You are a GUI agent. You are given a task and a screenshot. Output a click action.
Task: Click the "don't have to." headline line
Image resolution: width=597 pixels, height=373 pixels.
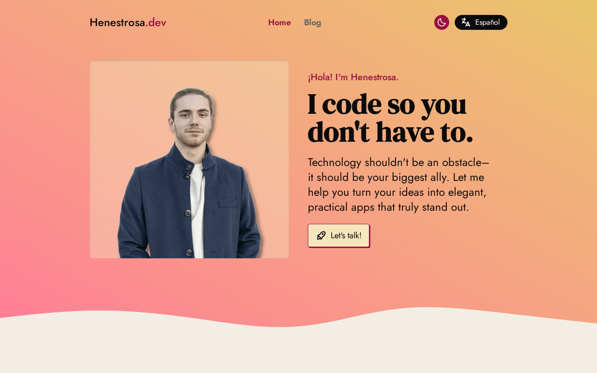(390, 132)
